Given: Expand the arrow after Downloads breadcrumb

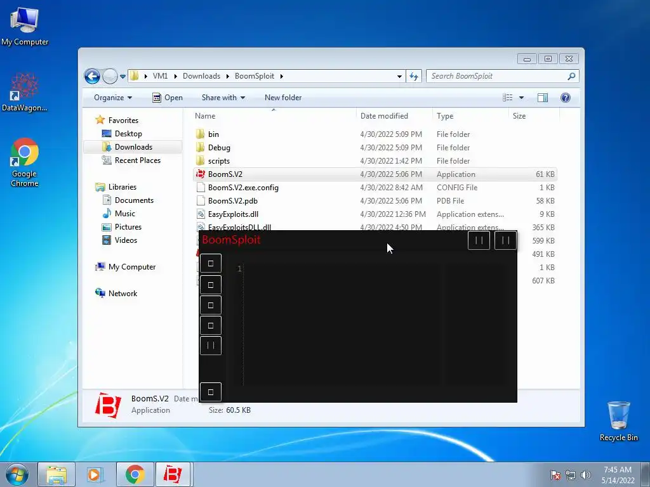Looking at the screenshot, I should pos(228,76).
